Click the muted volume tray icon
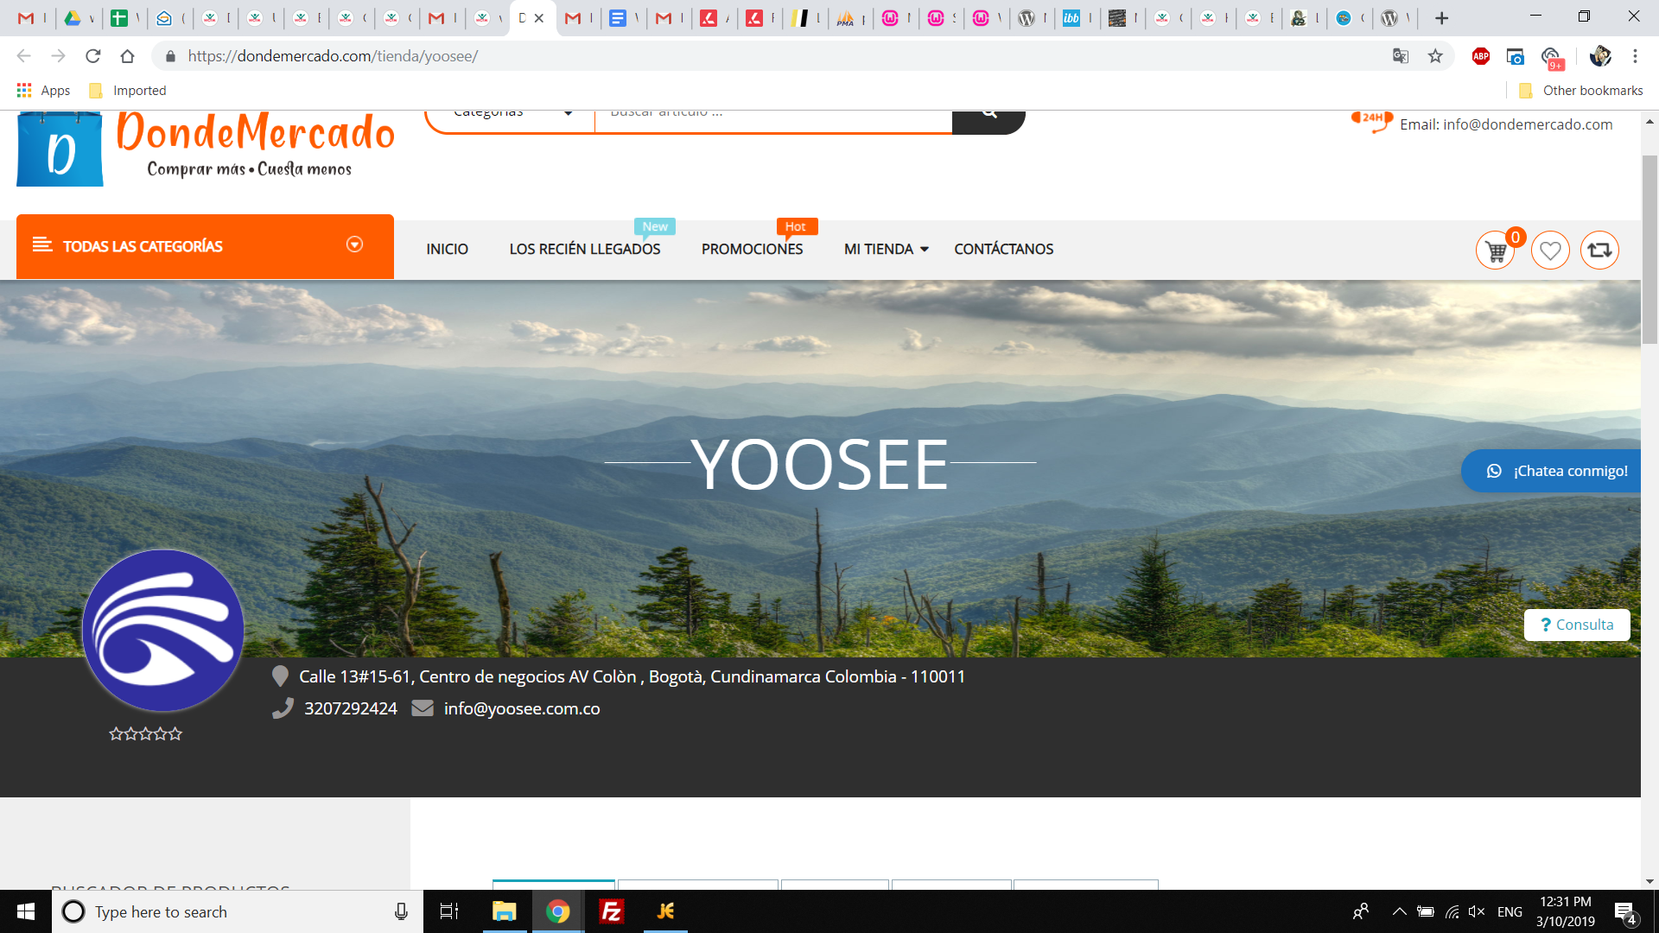This screenshot has height=933, width=1659. (x=1477, y=911)
